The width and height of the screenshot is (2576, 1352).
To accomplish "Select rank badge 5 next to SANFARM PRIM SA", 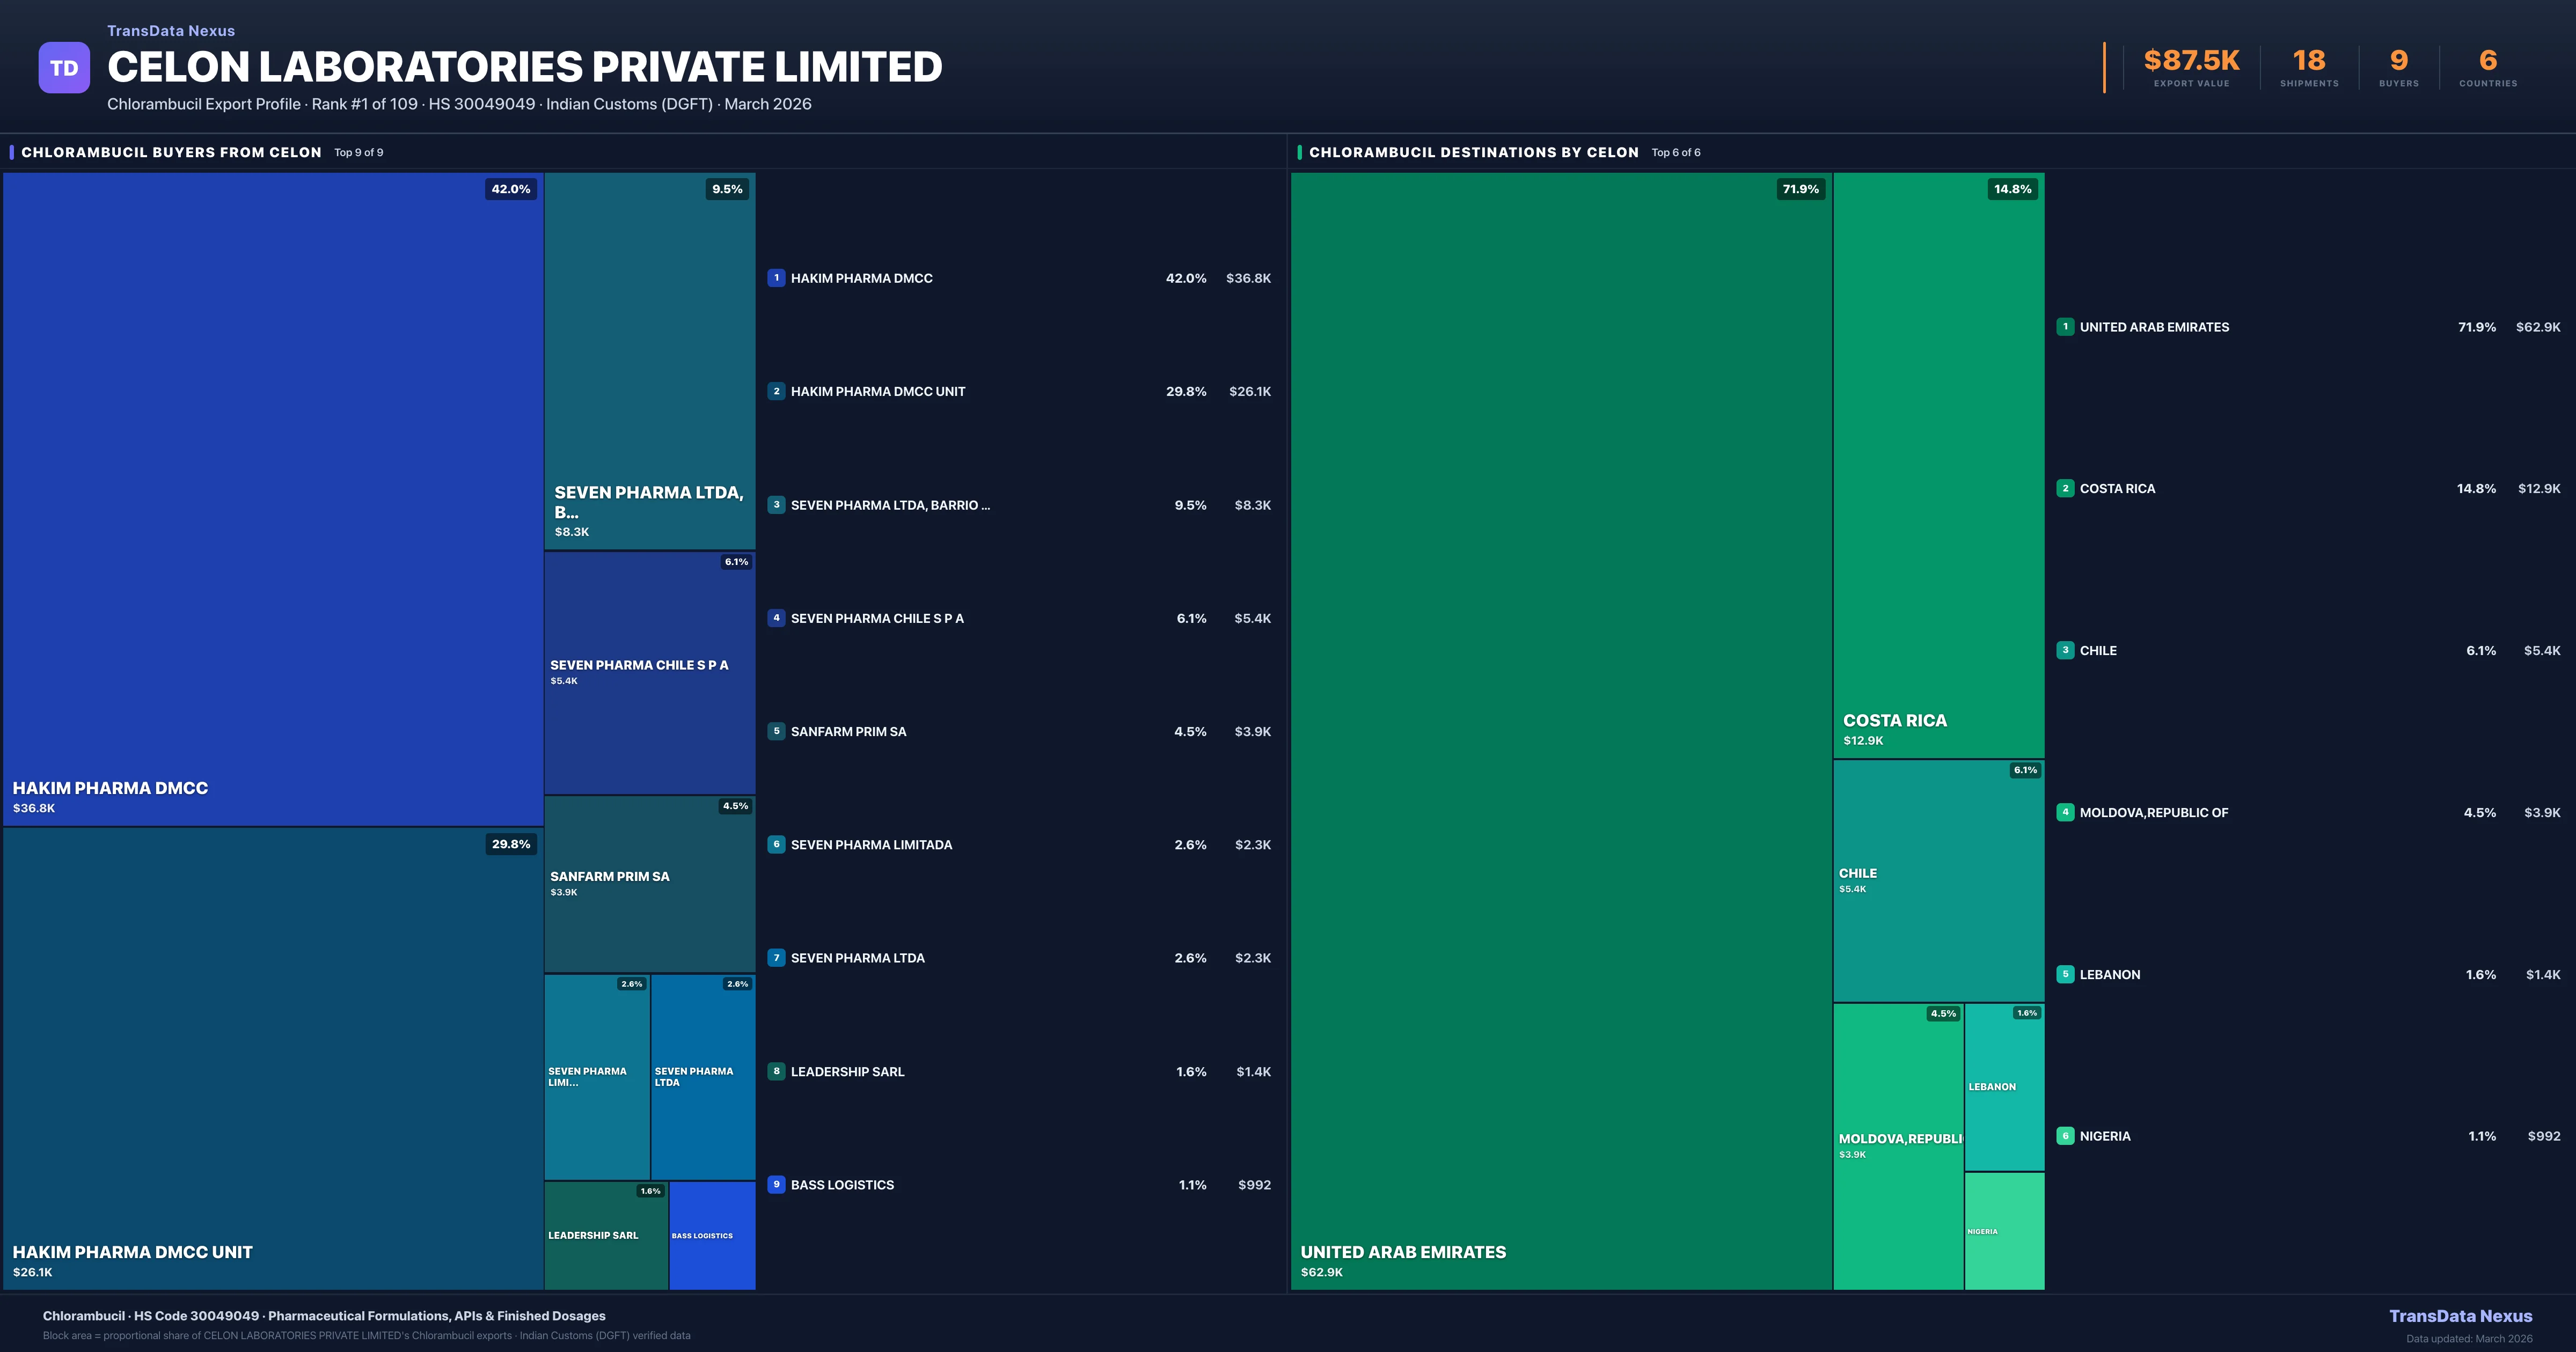I will 777,731.
